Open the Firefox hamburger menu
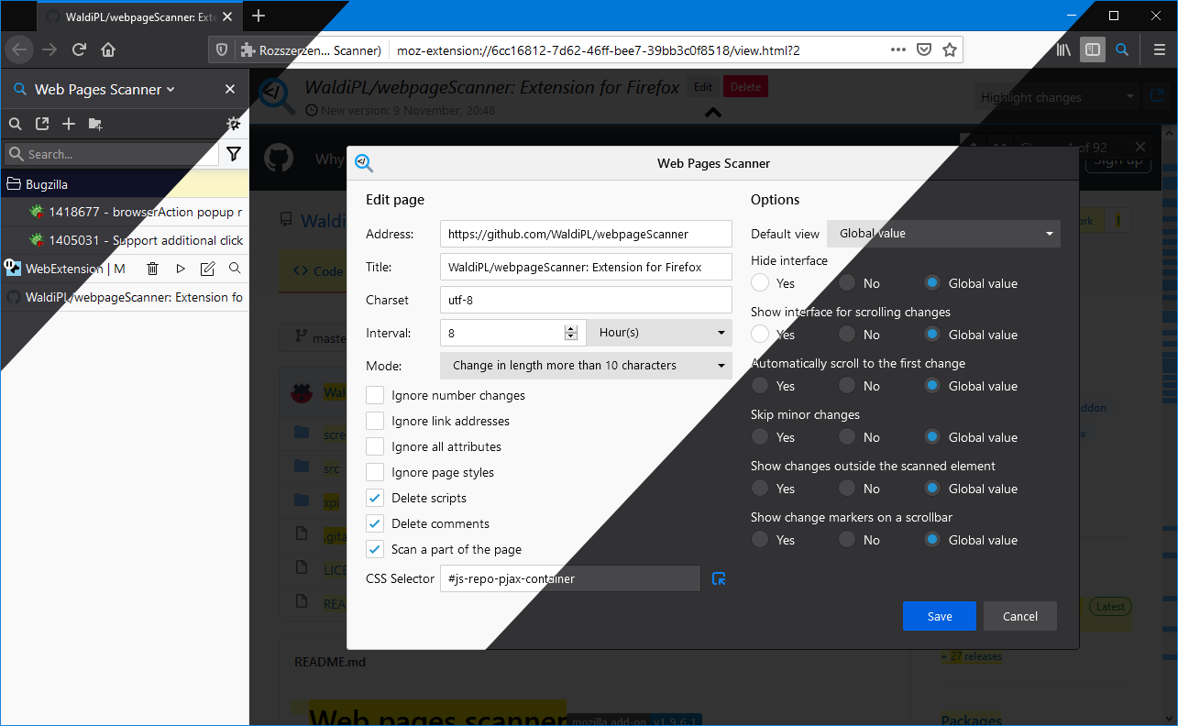Screen dimensions: 1178x726 [1159, 49]
